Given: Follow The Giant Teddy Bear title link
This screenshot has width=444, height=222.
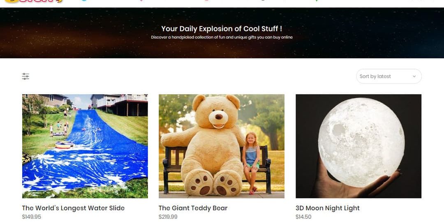Looking at the screenshot, I should pos(193,208).
